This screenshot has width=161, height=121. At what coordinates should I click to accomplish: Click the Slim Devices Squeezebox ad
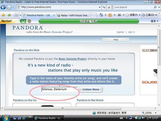149,70
